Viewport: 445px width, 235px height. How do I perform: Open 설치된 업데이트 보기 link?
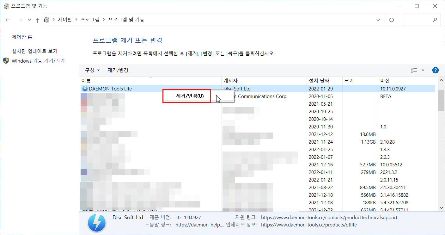pyautogui.click(x=35, y=51)
